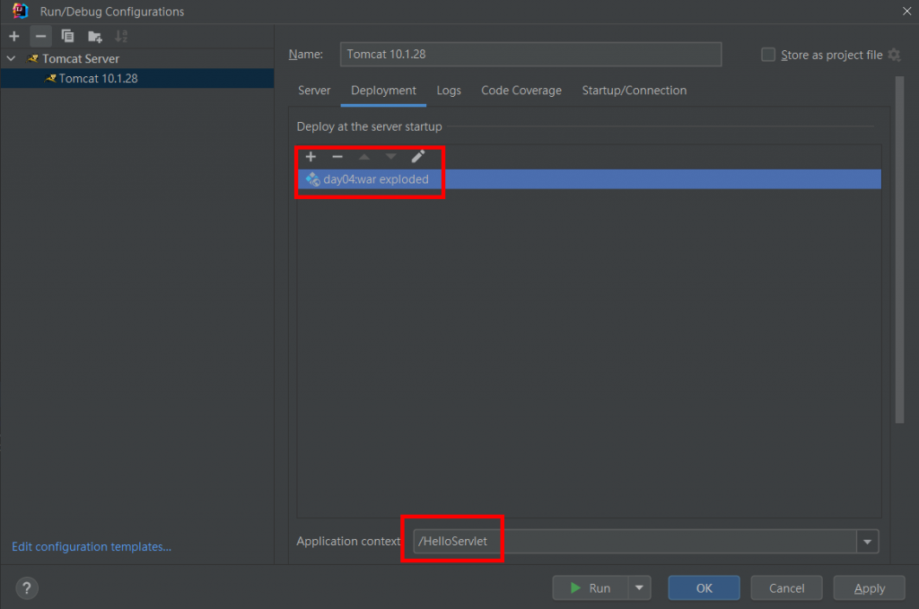Collapse the Tomcat Server tree node
The height and width of the screenshot is (609, 919).
11,58
